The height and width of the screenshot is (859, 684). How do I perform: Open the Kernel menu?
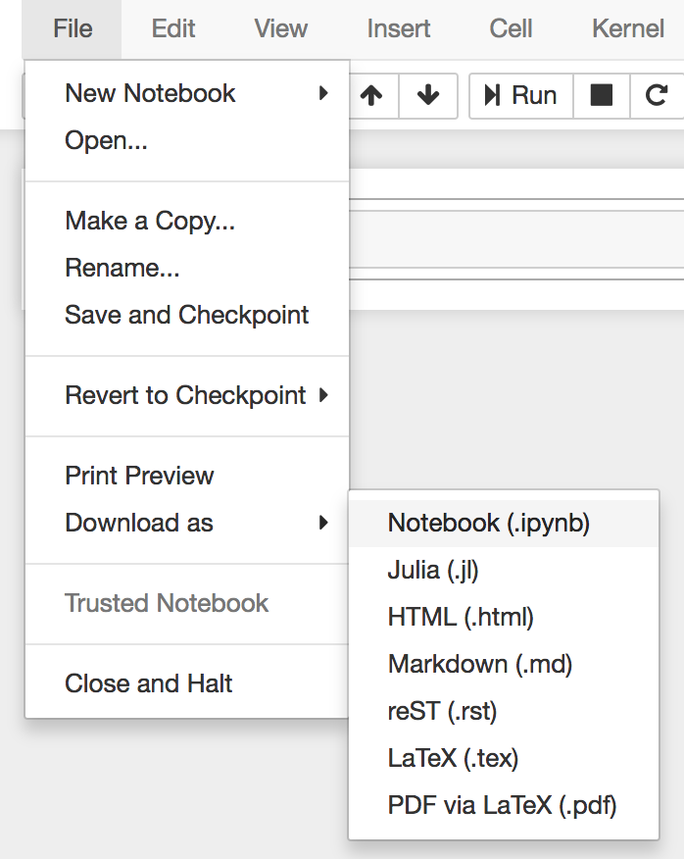coord(627,28)
